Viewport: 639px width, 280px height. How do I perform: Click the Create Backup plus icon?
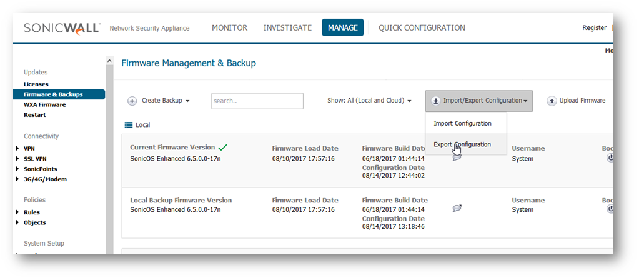point(132,101)
